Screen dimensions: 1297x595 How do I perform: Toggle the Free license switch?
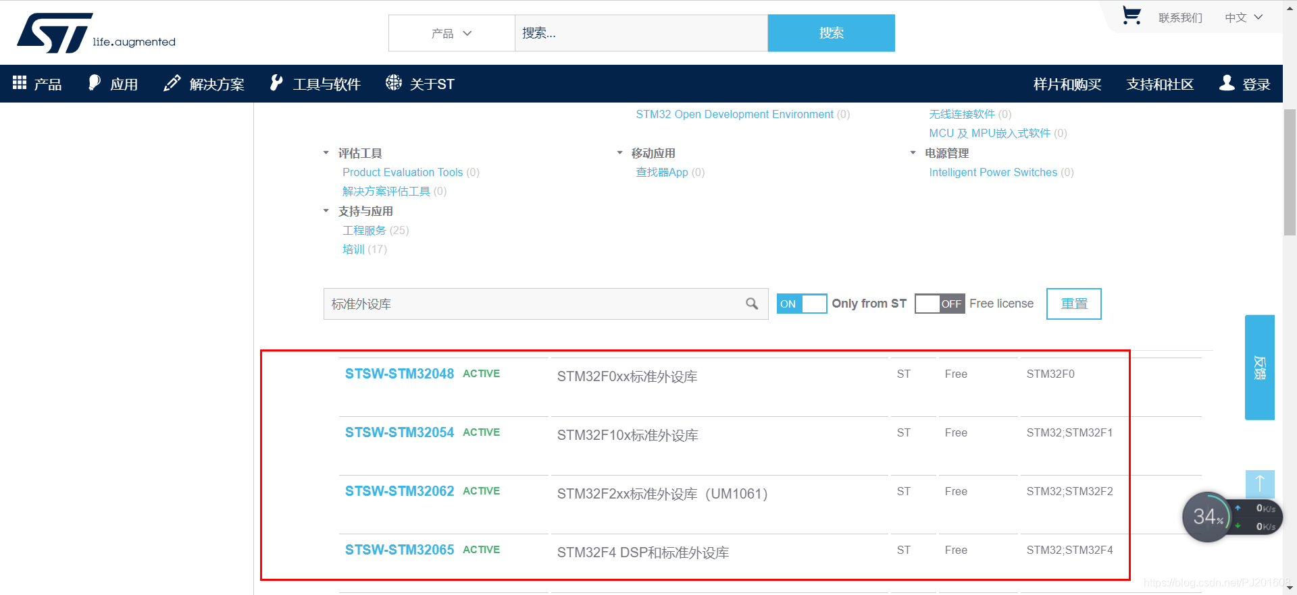(x=940, y=304)
